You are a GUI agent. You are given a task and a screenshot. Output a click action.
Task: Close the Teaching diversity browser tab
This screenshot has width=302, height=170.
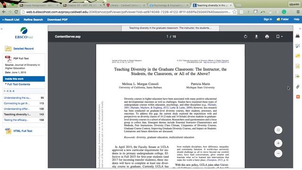click(x=231, y=5)
